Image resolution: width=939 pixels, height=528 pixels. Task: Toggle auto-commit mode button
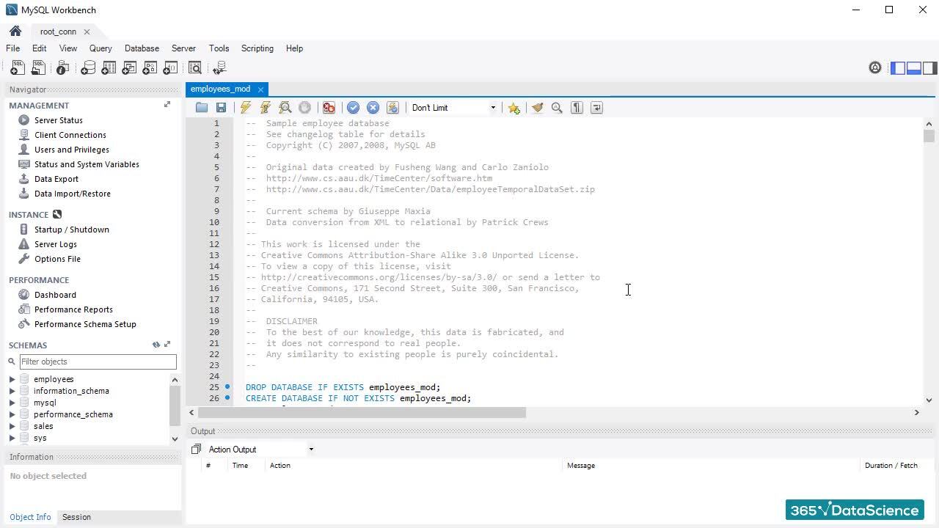tap(392, 108)
